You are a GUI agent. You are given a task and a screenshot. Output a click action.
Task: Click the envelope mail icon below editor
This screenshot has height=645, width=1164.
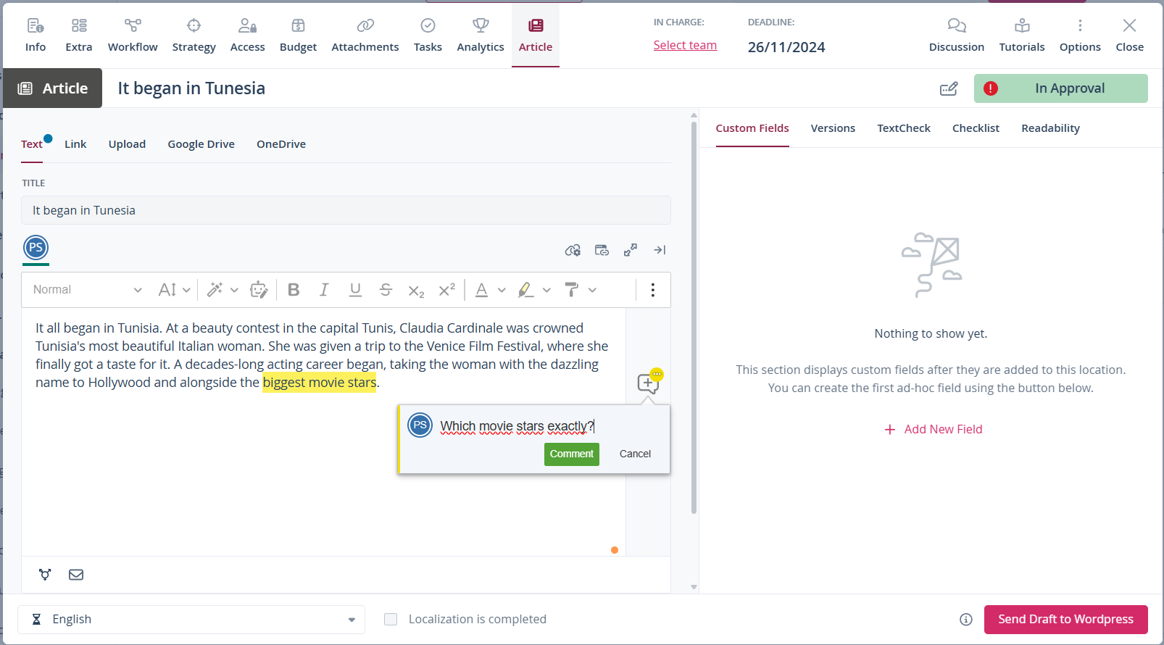(76, 575)
